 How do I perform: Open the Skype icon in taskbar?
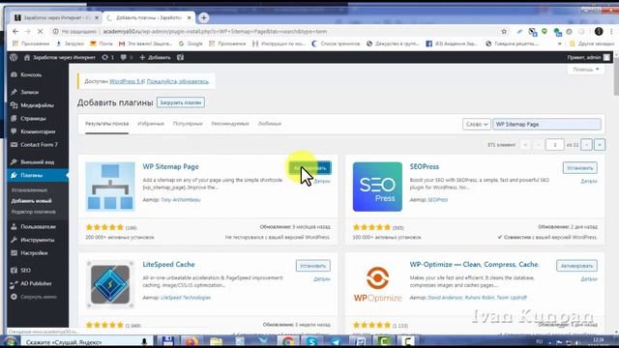coord(311,341)
